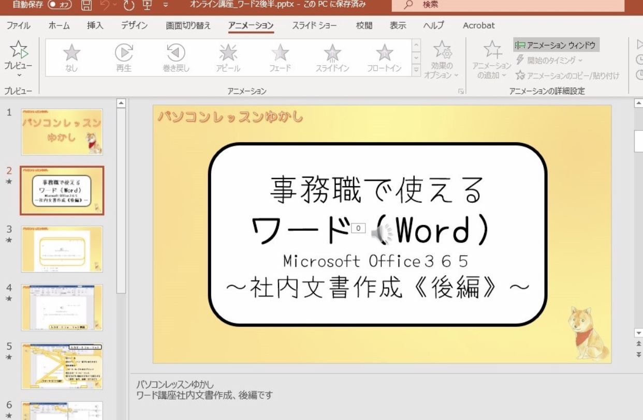The width and height of the screenshot is (643, 420).
Task: Select slide 3 thumbnail
Action: pos(62,249)
